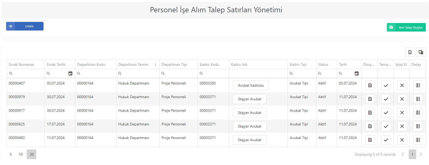This screenshot has height=165, width=429.
Task: Go to the next page arrow
Action: pos(421,154)
